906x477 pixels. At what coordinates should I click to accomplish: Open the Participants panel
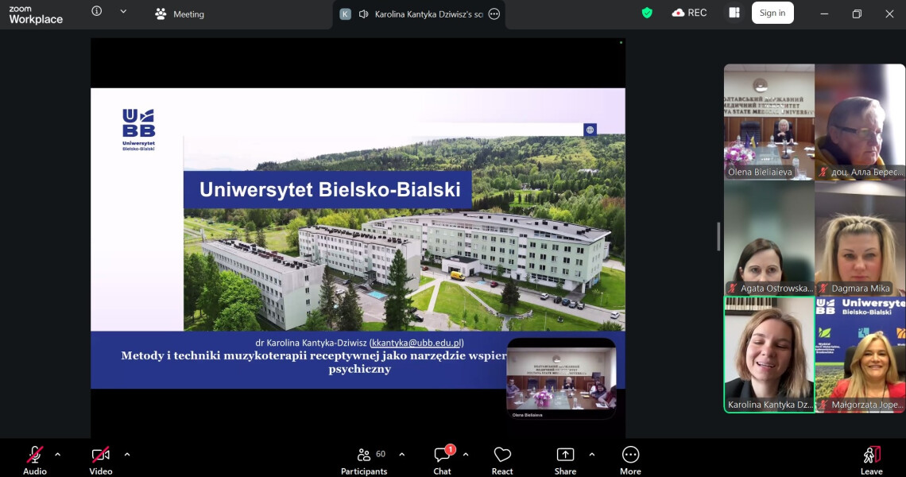(364, 460)
